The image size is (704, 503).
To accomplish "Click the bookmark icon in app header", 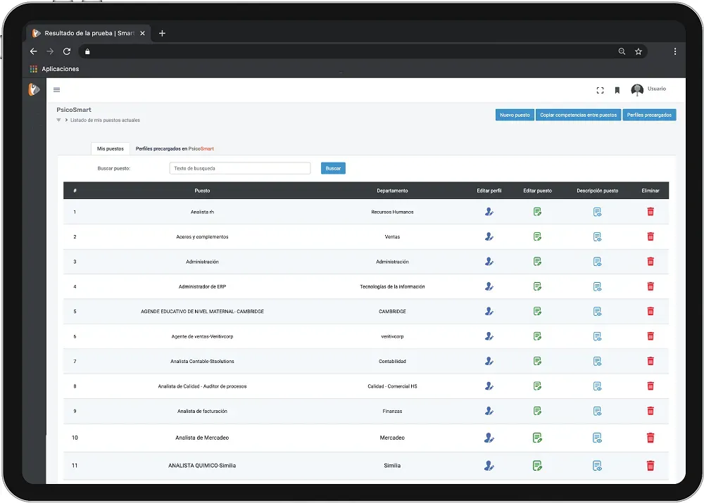I will pyautogui.click(x=617, y=90).
